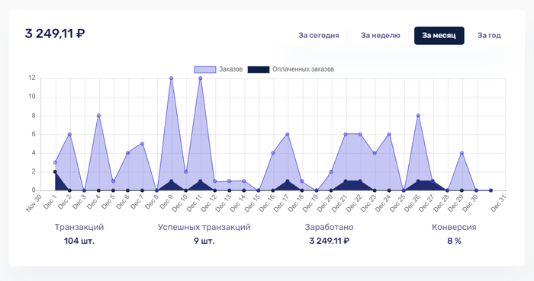
Task: Click the Dec 10 orders point at 2
Action: 186,172
